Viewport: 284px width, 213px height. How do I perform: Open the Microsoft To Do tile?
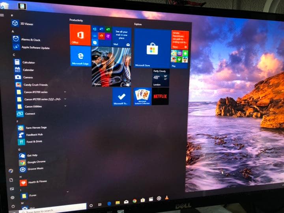point(121,97)
